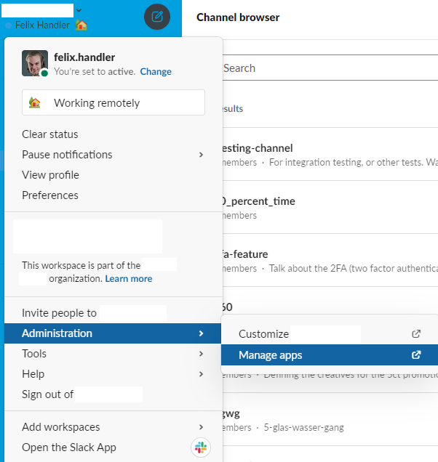Screen dimensions: 438x462
Task: Expand the Pause notifications submenu arrow
Action: coord(201,155)
